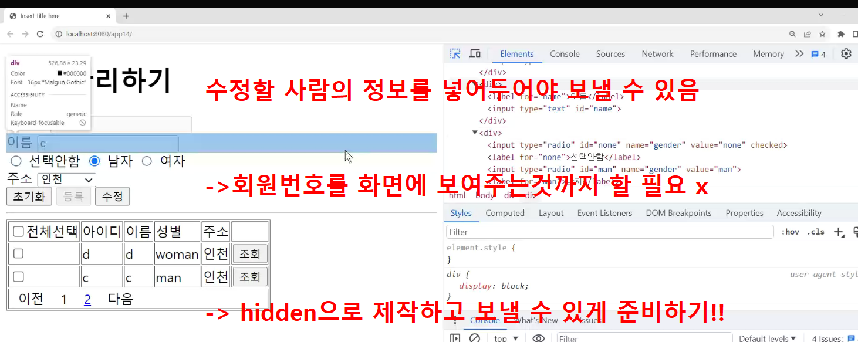Viewport: 858px width, 342px height.
Task: Activate the DevTools inspect element picker
Action: pyautogui.click(x=455, y=54)
